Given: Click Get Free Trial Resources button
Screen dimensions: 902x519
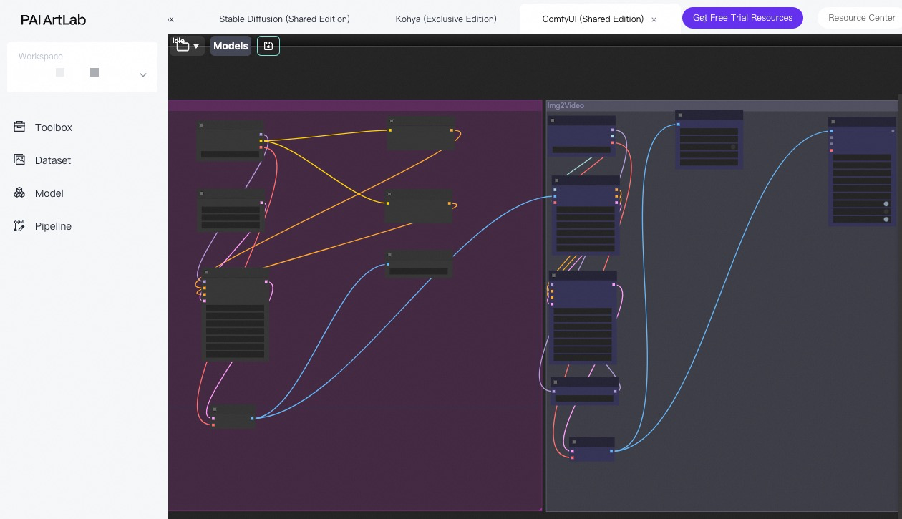Looking at the screenshot, I should (742, 18).
